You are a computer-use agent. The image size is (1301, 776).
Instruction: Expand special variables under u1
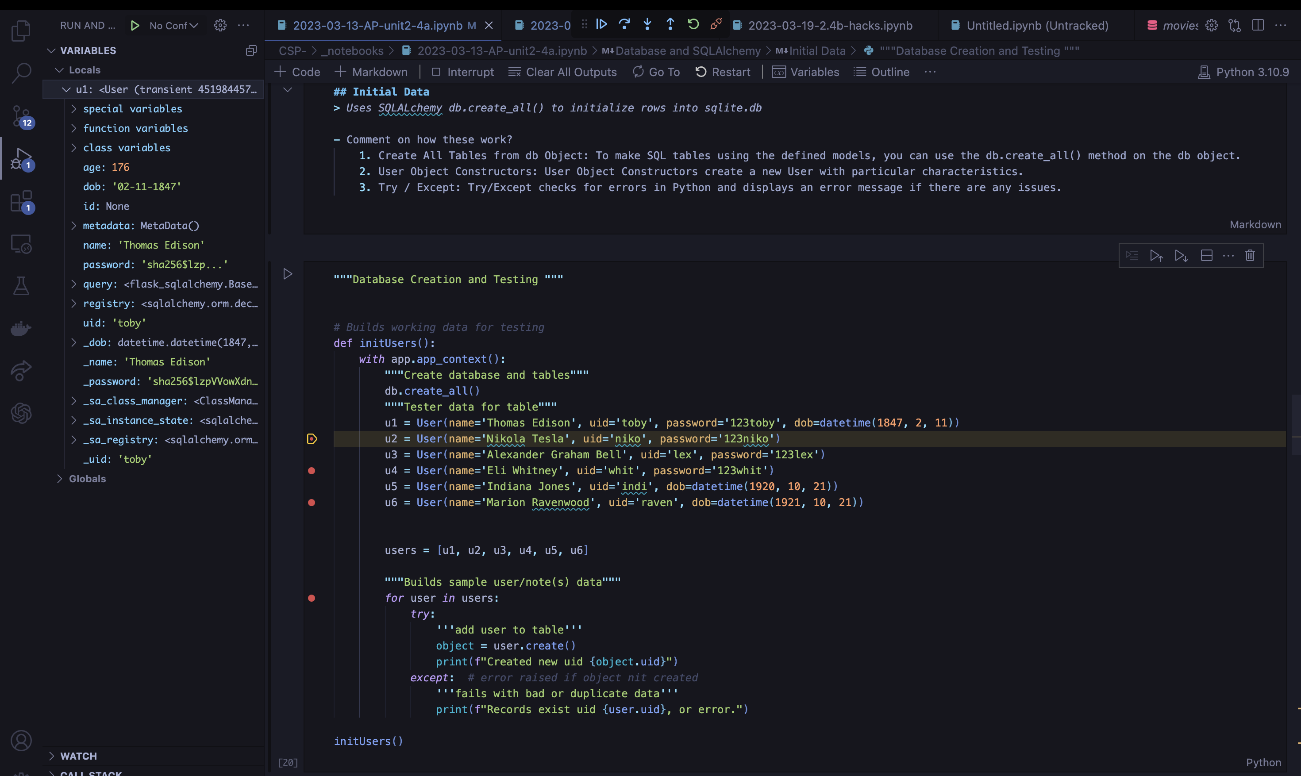click(73, 108)
